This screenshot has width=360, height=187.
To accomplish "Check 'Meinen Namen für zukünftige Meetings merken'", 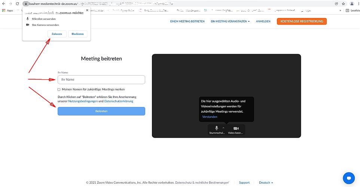I will 59,89.
